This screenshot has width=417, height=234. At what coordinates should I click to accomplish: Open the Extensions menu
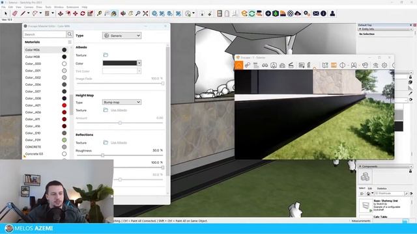point(72,7)
